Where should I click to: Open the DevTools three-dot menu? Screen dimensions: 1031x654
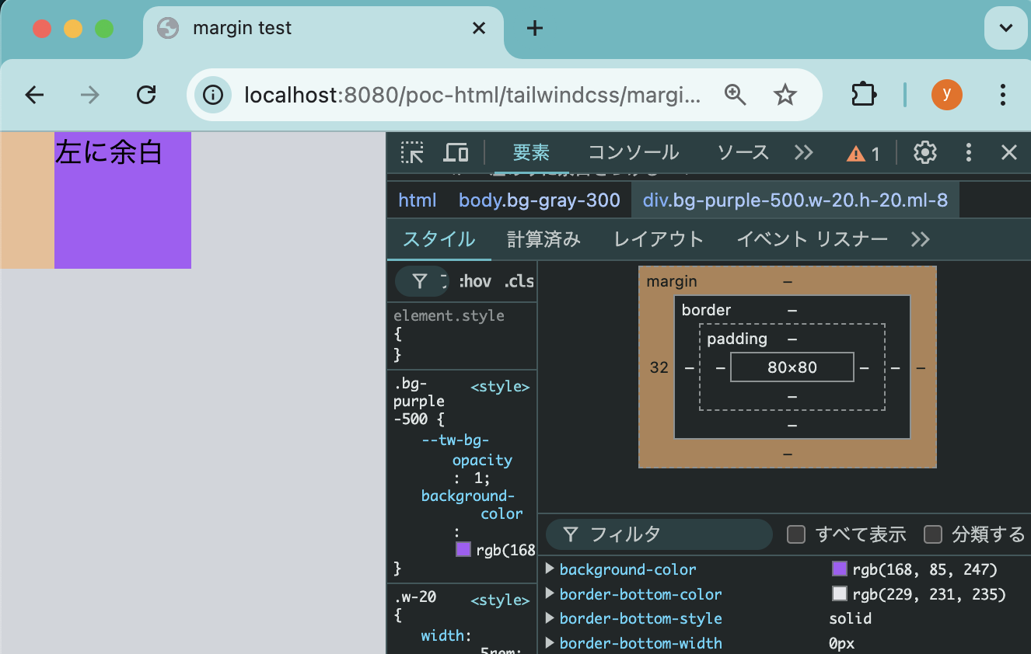968,152
